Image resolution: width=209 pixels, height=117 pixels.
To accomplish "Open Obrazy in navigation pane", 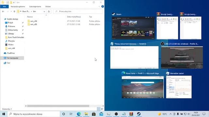I will (x=11, y=34).
